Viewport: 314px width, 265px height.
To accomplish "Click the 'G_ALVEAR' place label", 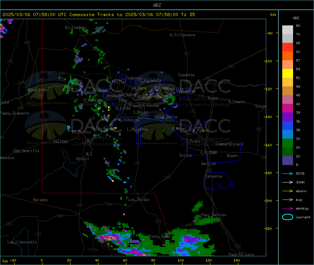I will pos(209,153).
